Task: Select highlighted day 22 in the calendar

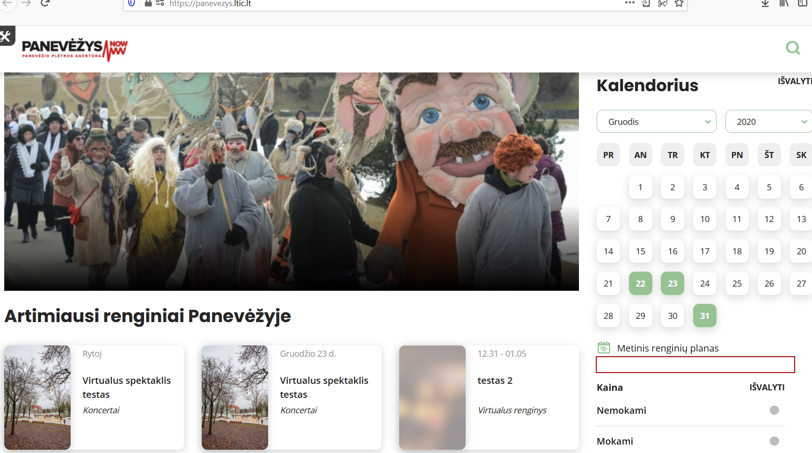Action: [640, 283]
